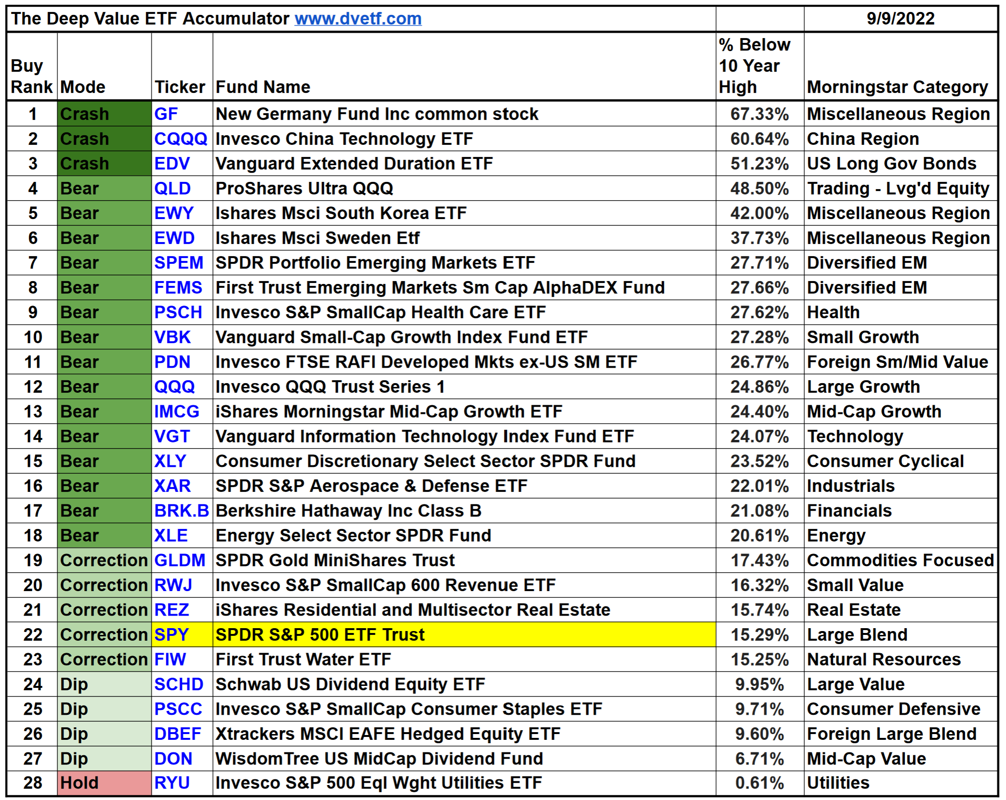Screen dimensions: 1006x800
Task: Open the BRK.B ticker link
Action: pos(181,511)
